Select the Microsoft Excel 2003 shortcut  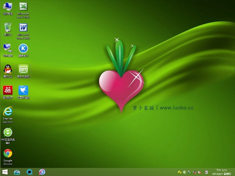coord(23,10)
